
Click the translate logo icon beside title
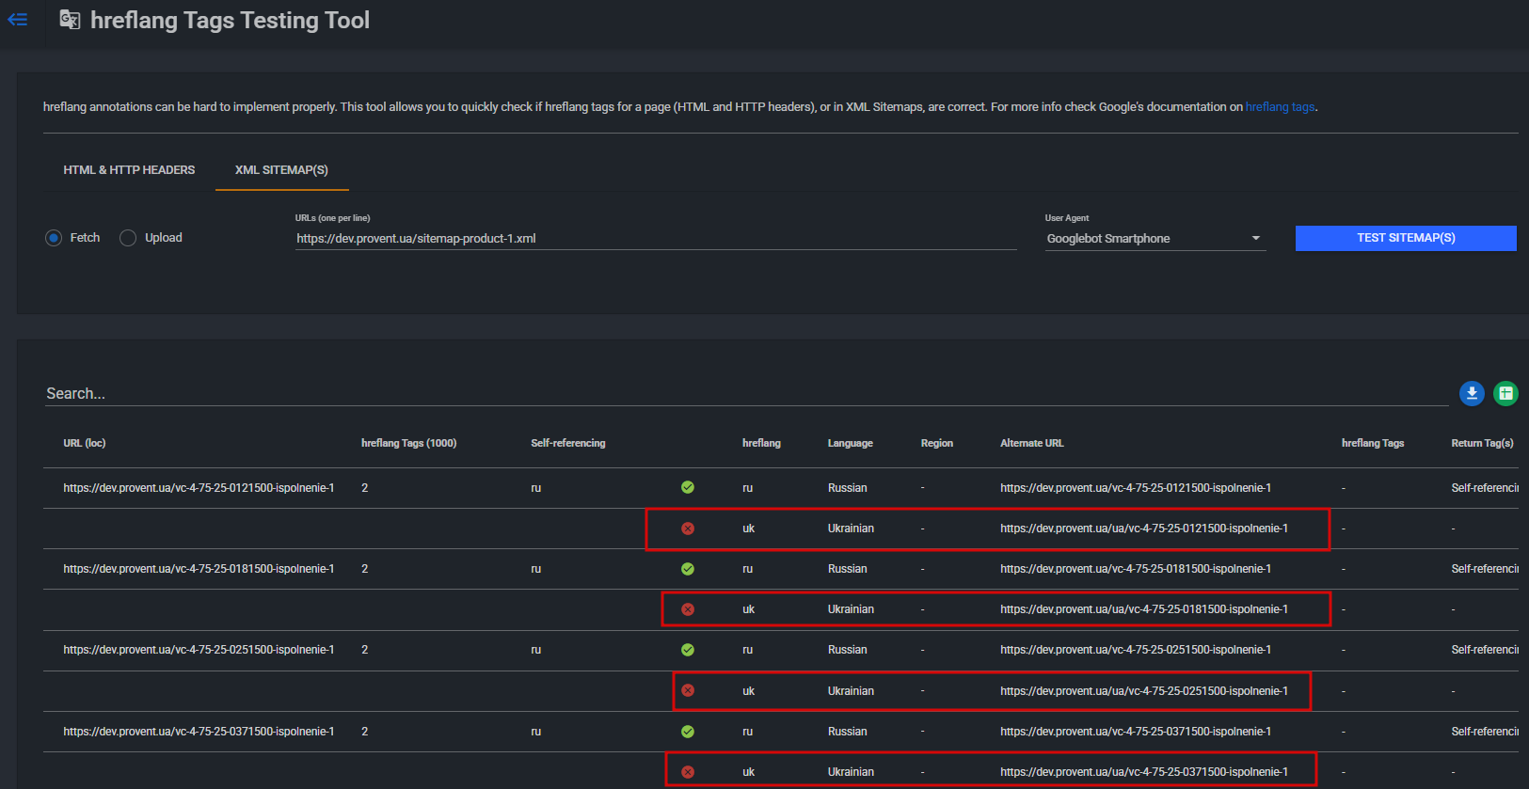pos(70,20)
